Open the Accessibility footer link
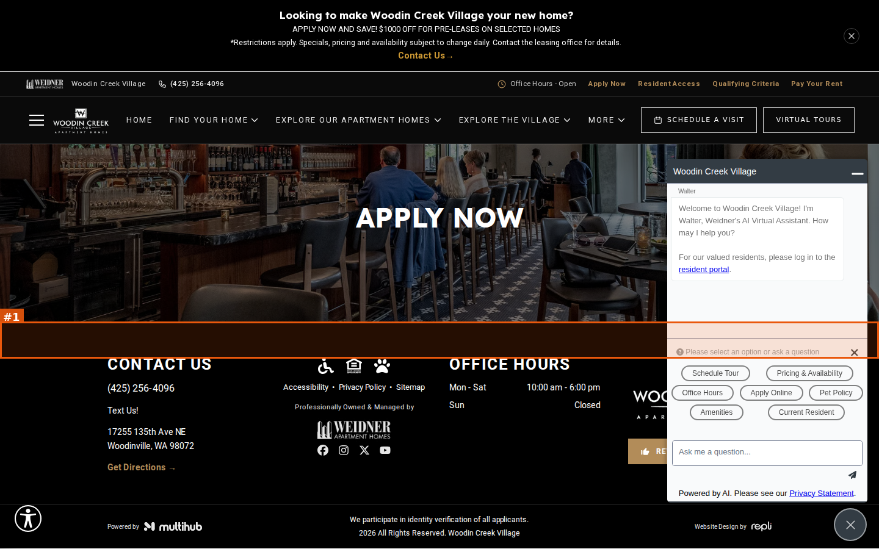The height and width of the screenshot is (549, 879). [306, 387]
